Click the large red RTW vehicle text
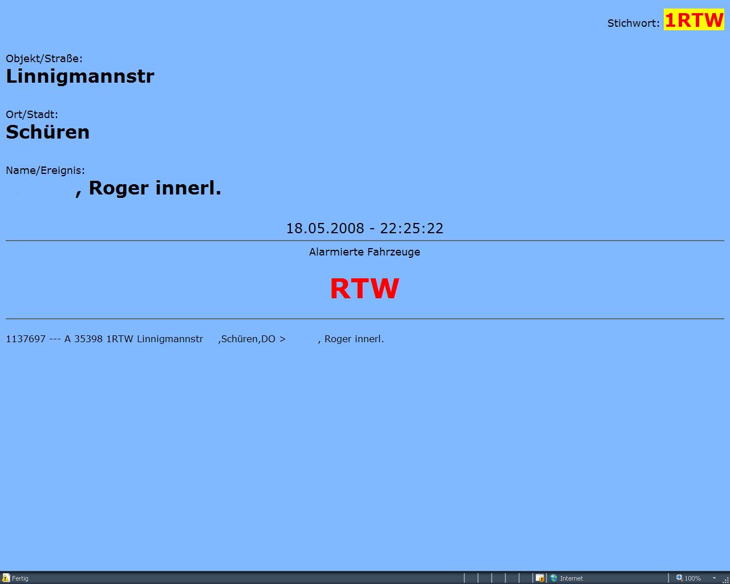Viewport: 730px width, 584px height. tap(364, 289)
